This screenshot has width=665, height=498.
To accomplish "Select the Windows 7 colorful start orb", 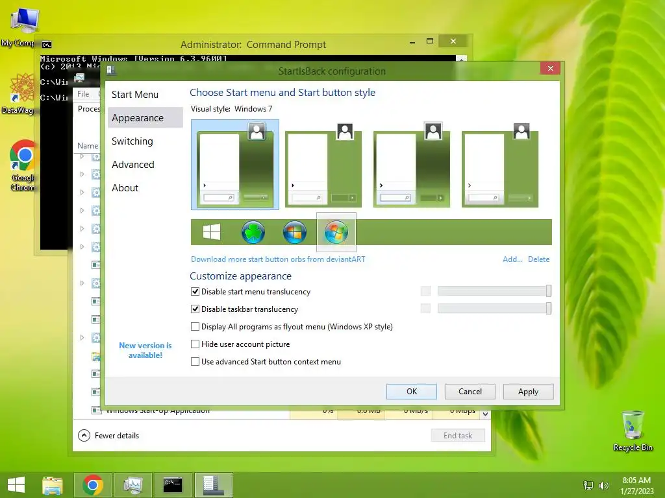I will click(x=336, y=232).
